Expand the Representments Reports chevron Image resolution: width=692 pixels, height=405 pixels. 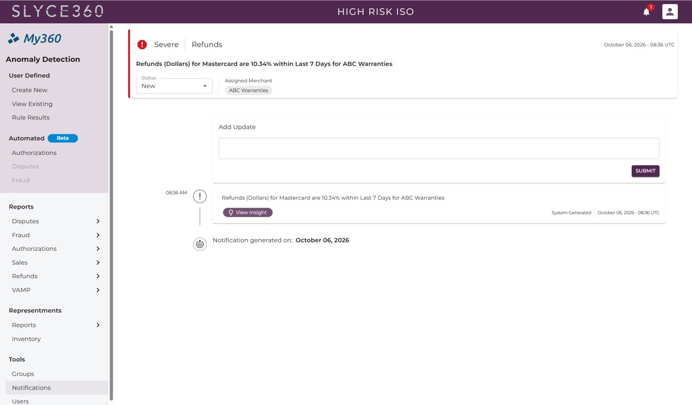pyautogui.click(x=98, y=325)
